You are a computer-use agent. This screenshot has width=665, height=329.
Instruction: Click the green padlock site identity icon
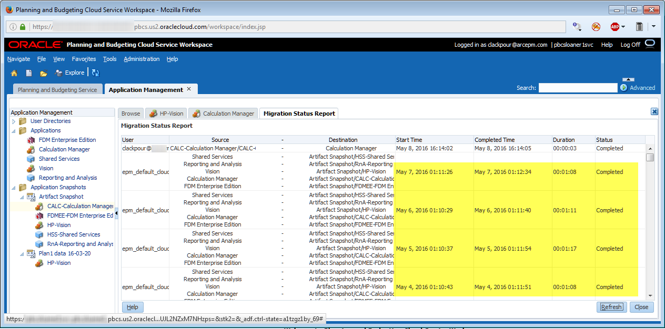coord(23,27)
